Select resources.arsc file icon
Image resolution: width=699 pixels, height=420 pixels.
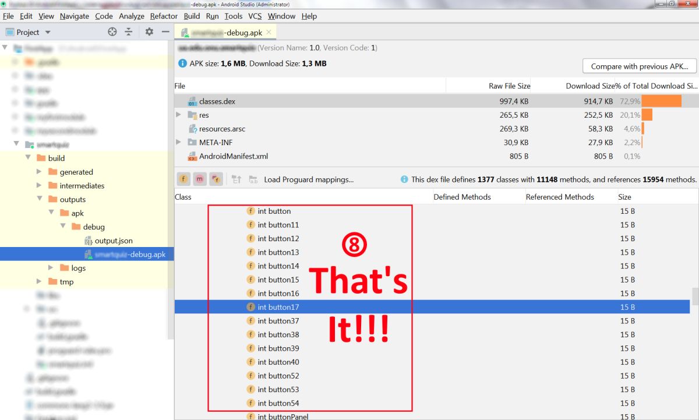192,129
